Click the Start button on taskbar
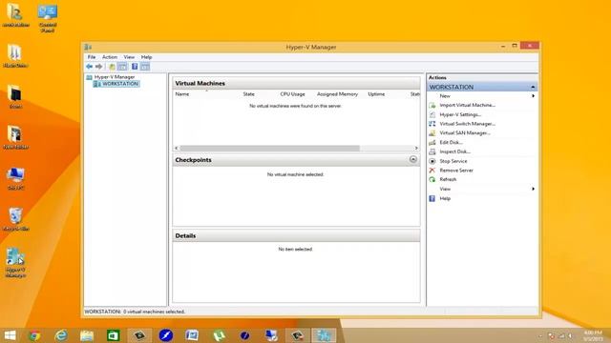The width and height of the screenshot is (611, 343). [x=10, y=335]
